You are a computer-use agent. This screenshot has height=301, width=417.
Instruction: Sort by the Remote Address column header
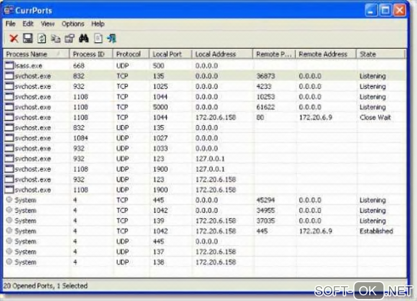tap(326, 54)
